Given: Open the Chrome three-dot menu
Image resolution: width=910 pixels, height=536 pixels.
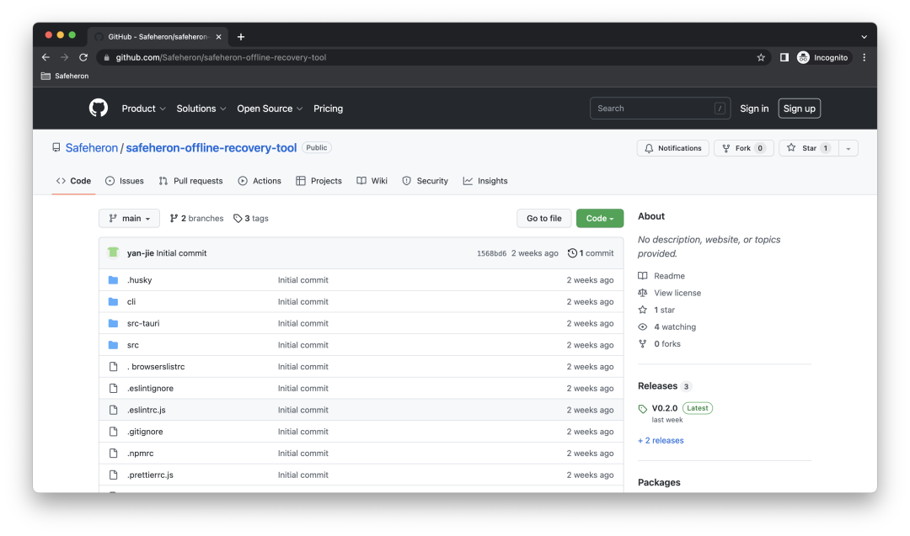Looking at the screenshot, I should pyautogui.click(x=864, y=57).
